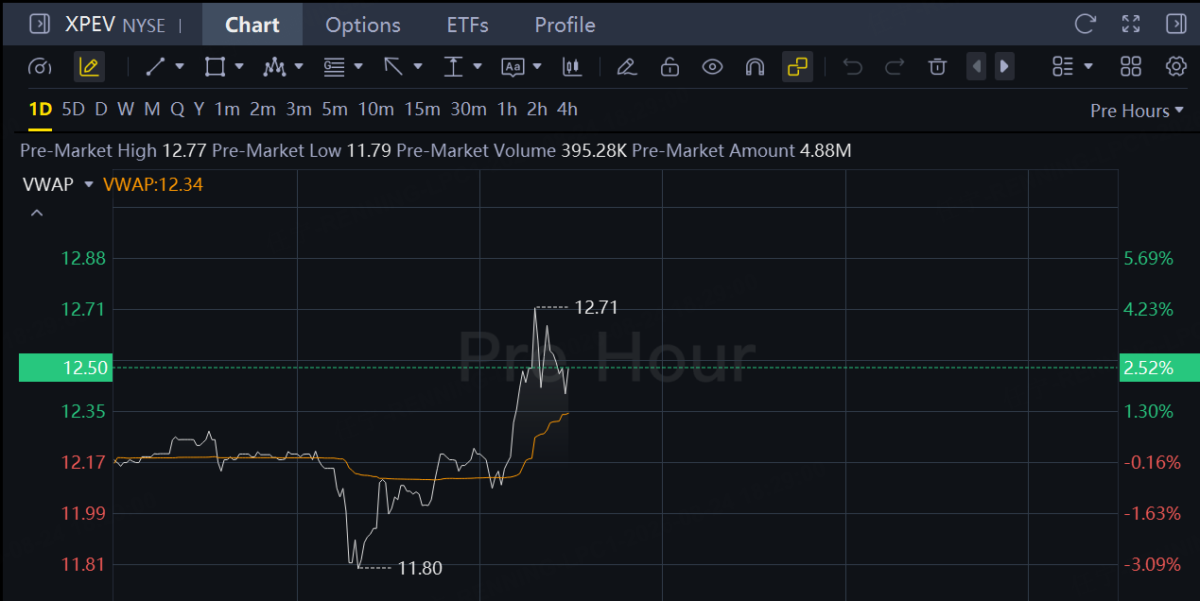Image resolution: width=1200 pixels, height=601 pixels.
Task: Delete drawings with the trash icon
Action: pos(937,66)
